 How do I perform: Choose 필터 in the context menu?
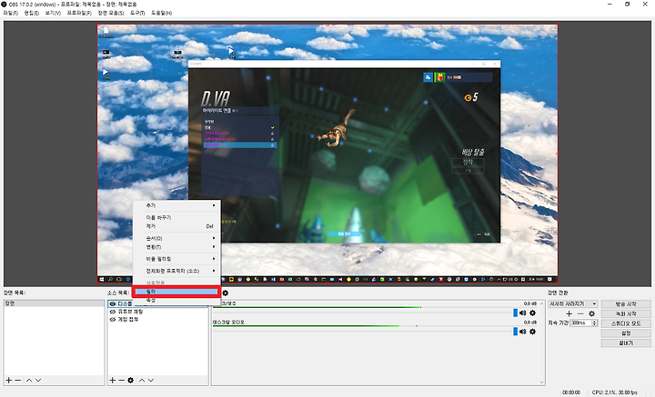[x=176, y=292]
